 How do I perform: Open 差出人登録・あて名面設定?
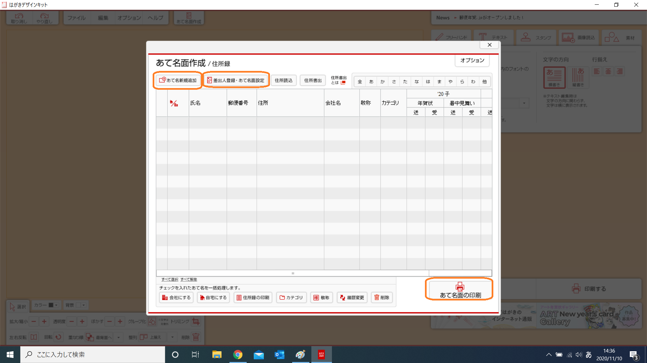pos(236,80)
